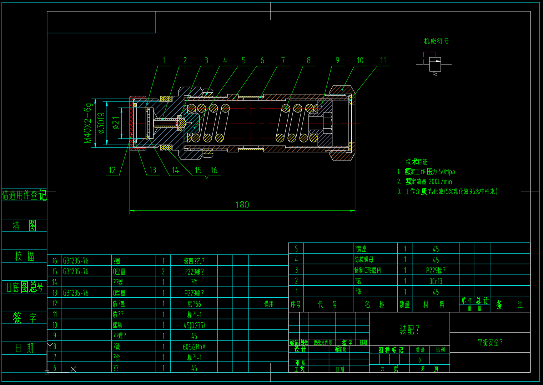
Task: Click the 工艺 label in title block
Action: pyautogui.click(x=300, y=369)
